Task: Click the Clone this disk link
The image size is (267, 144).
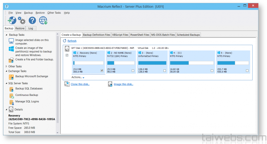Action: (80, 84)
